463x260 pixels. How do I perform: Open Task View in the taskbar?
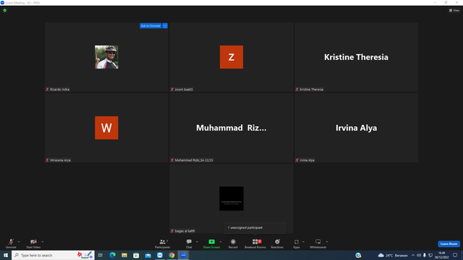tap(101, 255)
